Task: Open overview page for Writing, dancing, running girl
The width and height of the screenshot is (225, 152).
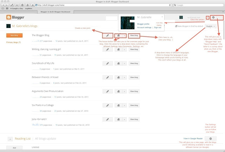Action: (x=118, y=49)
